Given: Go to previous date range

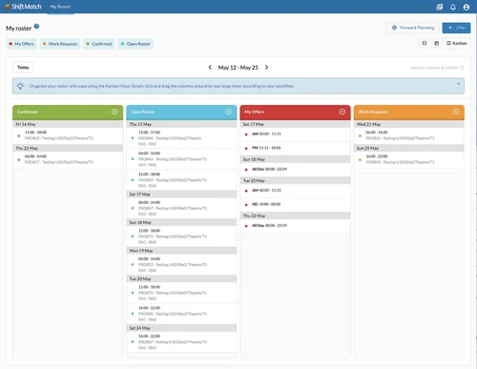Looking at the screenshot, I should [210, 68].
